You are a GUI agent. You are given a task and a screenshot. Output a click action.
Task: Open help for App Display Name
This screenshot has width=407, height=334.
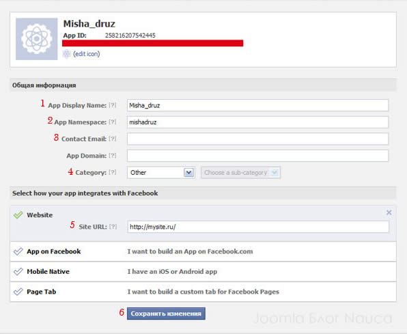113,105
